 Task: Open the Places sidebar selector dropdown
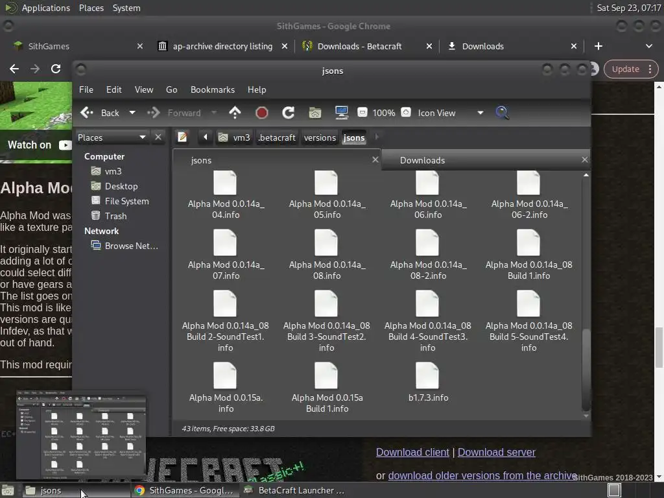[x=112, y=137]
